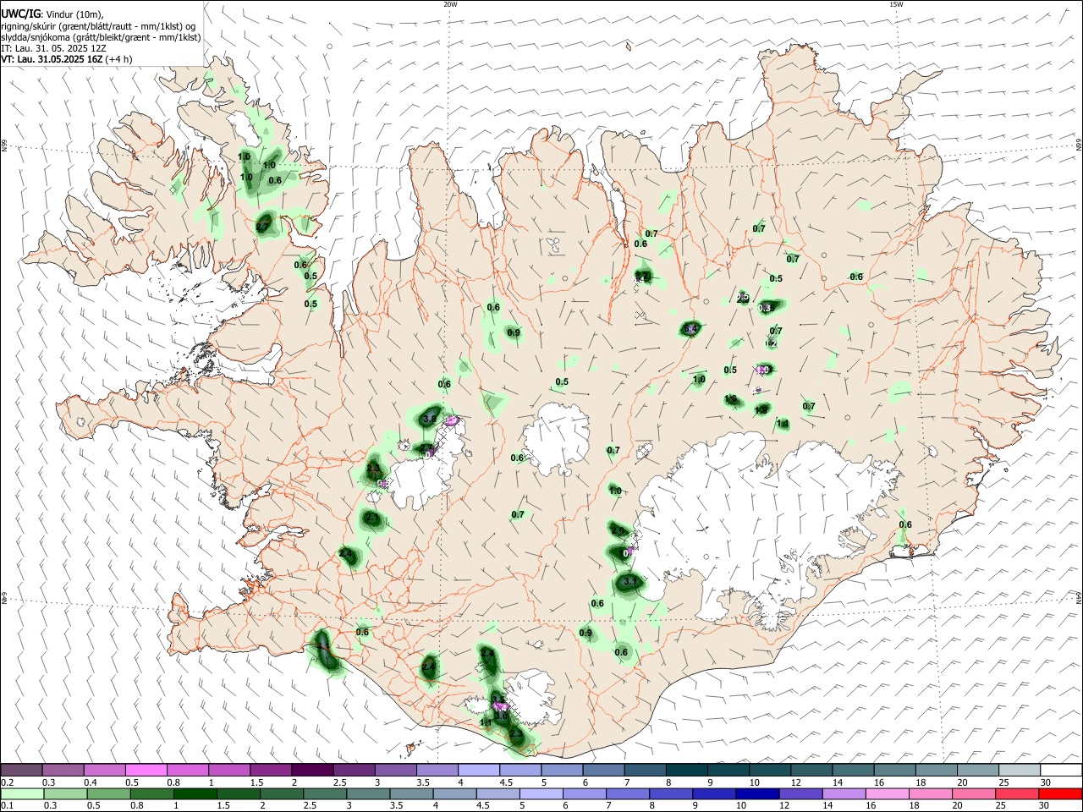Select the 'VT: Lau. 31.05.2025 16Z (+4 h)' line

pyautogui.click(x=66, y=59)
